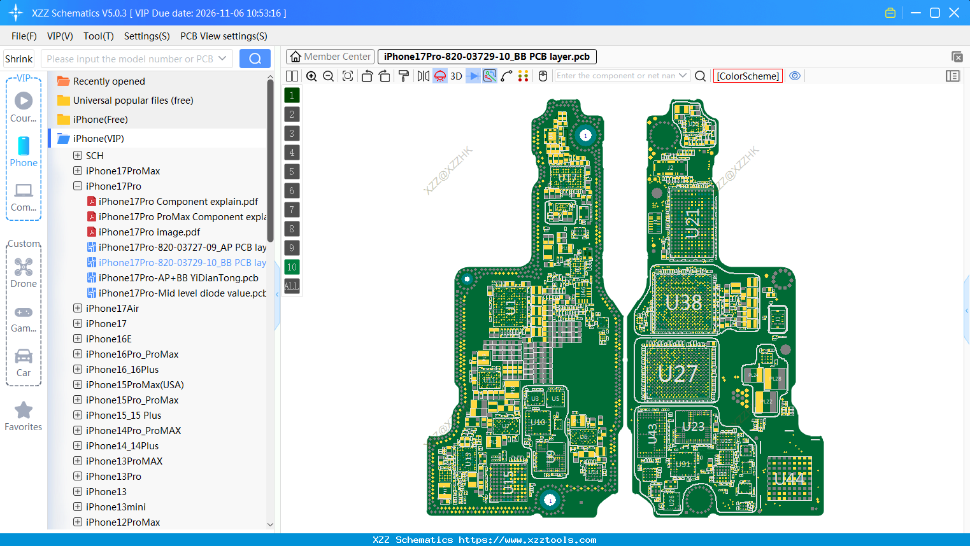Select the Zoom In tool
The height and width of the screenshot is (546, 970).
311,76
